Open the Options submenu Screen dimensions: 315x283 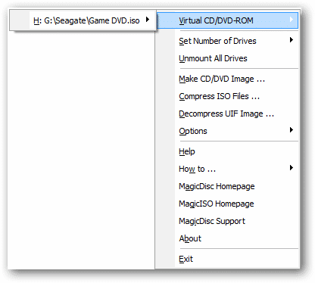coord(227,131)
